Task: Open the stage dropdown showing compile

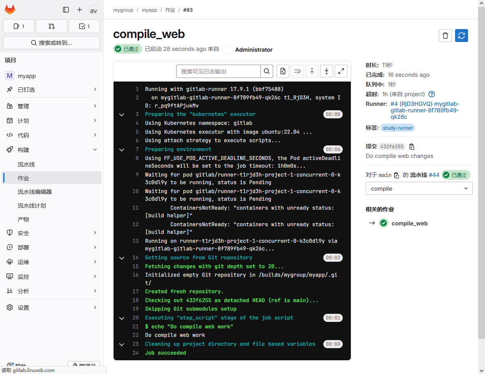Action: [x=419, y=189]
